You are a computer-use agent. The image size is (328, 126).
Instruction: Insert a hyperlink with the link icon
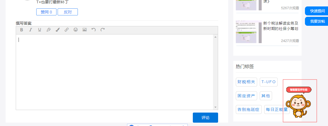(67, 30)
